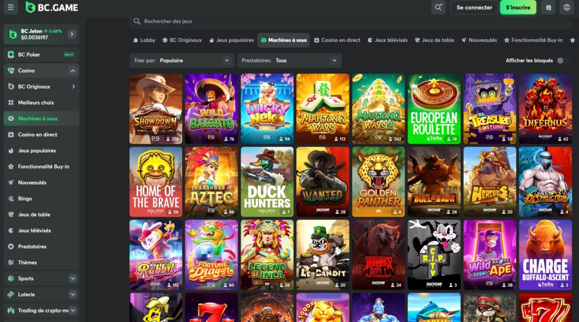Expand the BC Originaux sidebar arrow
Image resolution: width=579 pixels, height=322 pixels.
coord(74,86)
